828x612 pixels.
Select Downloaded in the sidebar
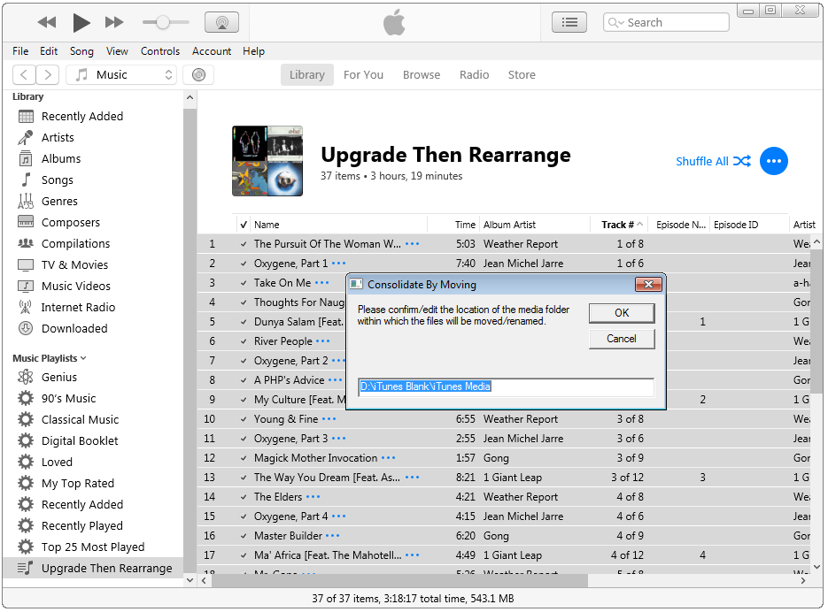(74, 329)
